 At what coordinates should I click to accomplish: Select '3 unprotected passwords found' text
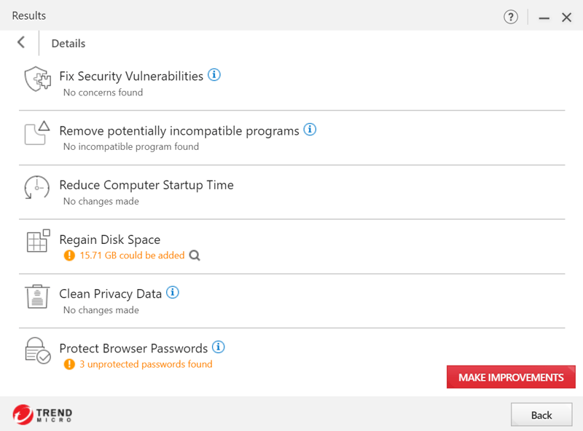click(146, 364)
